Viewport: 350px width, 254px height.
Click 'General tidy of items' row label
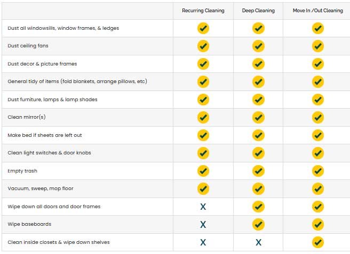click(x=77, y=81)
